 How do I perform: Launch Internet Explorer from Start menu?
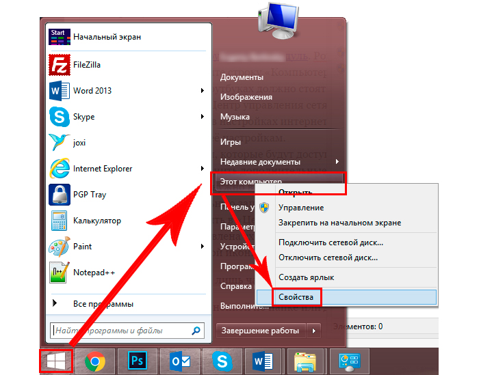(129, 169)
